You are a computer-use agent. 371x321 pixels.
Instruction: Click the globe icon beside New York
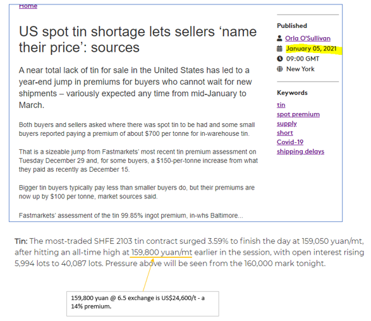pyautogui.click(x=279, y=69)
